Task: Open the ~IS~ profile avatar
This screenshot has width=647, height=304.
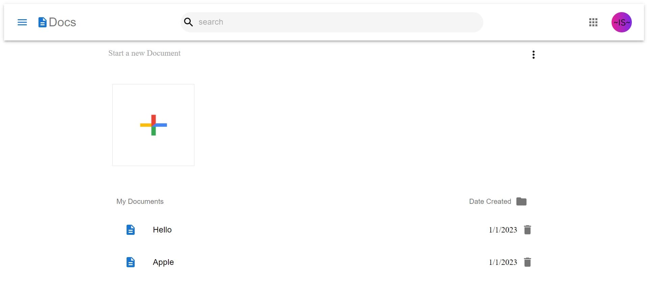Action: tap(621, 22)
